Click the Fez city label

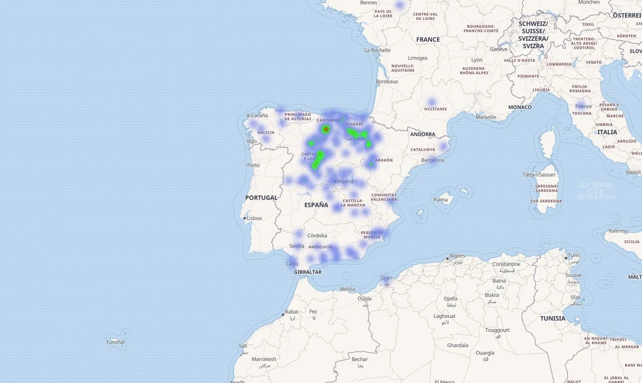pyautogui.click(x=313, y=312)
